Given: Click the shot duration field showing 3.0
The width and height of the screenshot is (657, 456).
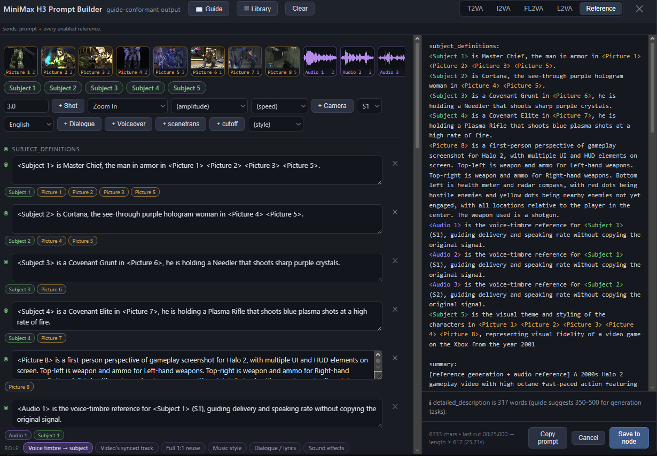Looking at the screenshot, I should coord(26,106).
